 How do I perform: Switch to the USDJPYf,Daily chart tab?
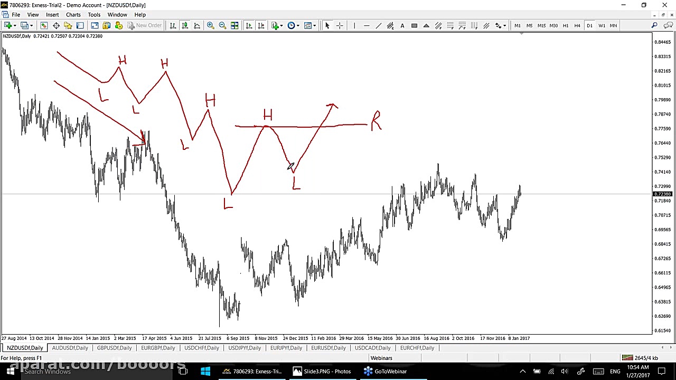tap(245, 348)
